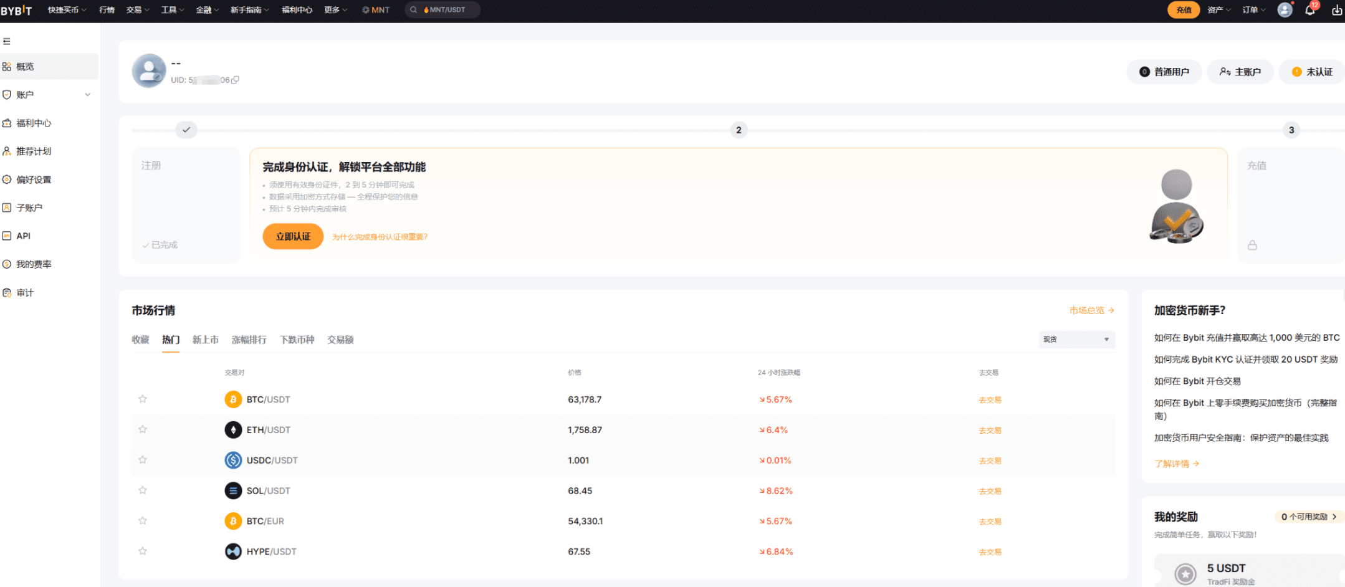The height and width of the screenshot is (587, 1345).
Task: Open 福利中心 in the top menu
Action: [297, 10]
